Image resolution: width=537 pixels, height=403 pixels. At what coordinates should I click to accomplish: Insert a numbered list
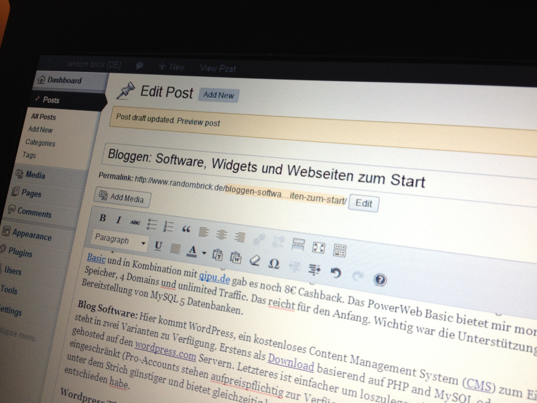click(x=169, y=227)
